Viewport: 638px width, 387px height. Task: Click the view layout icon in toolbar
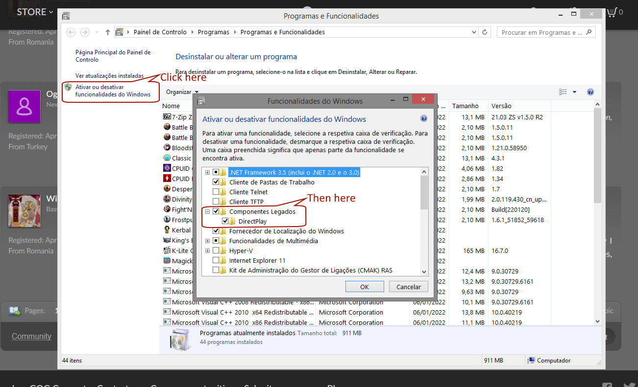[563, 92]
